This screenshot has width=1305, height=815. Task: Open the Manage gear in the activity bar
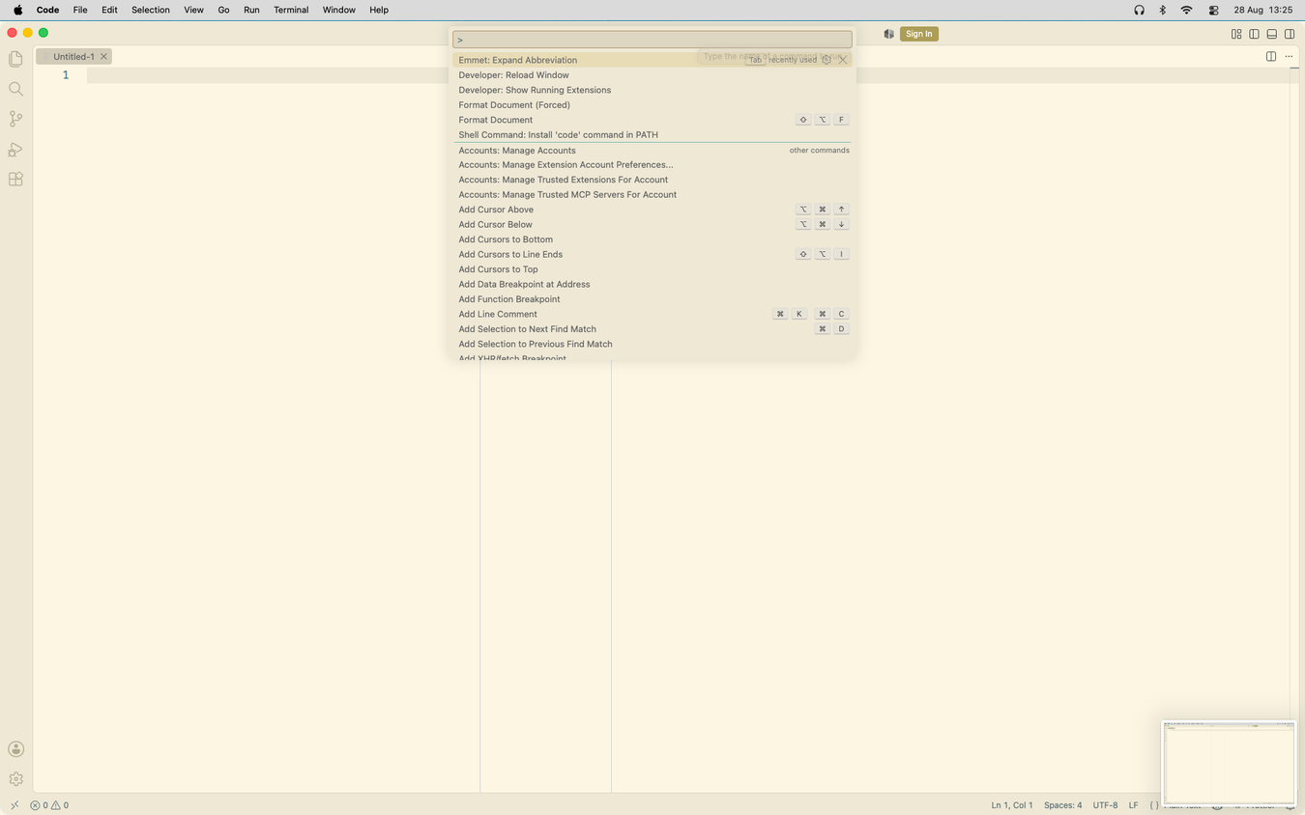[15, 779]
